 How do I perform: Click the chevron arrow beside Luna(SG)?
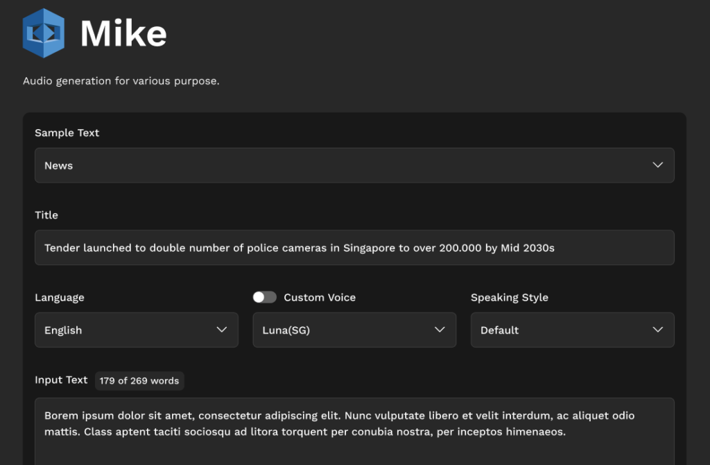click(x=440, y=330)
